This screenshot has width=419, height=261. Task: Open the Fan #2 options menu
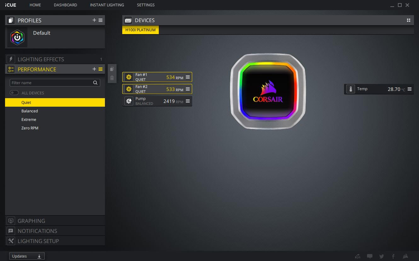[x=188, y=89]
